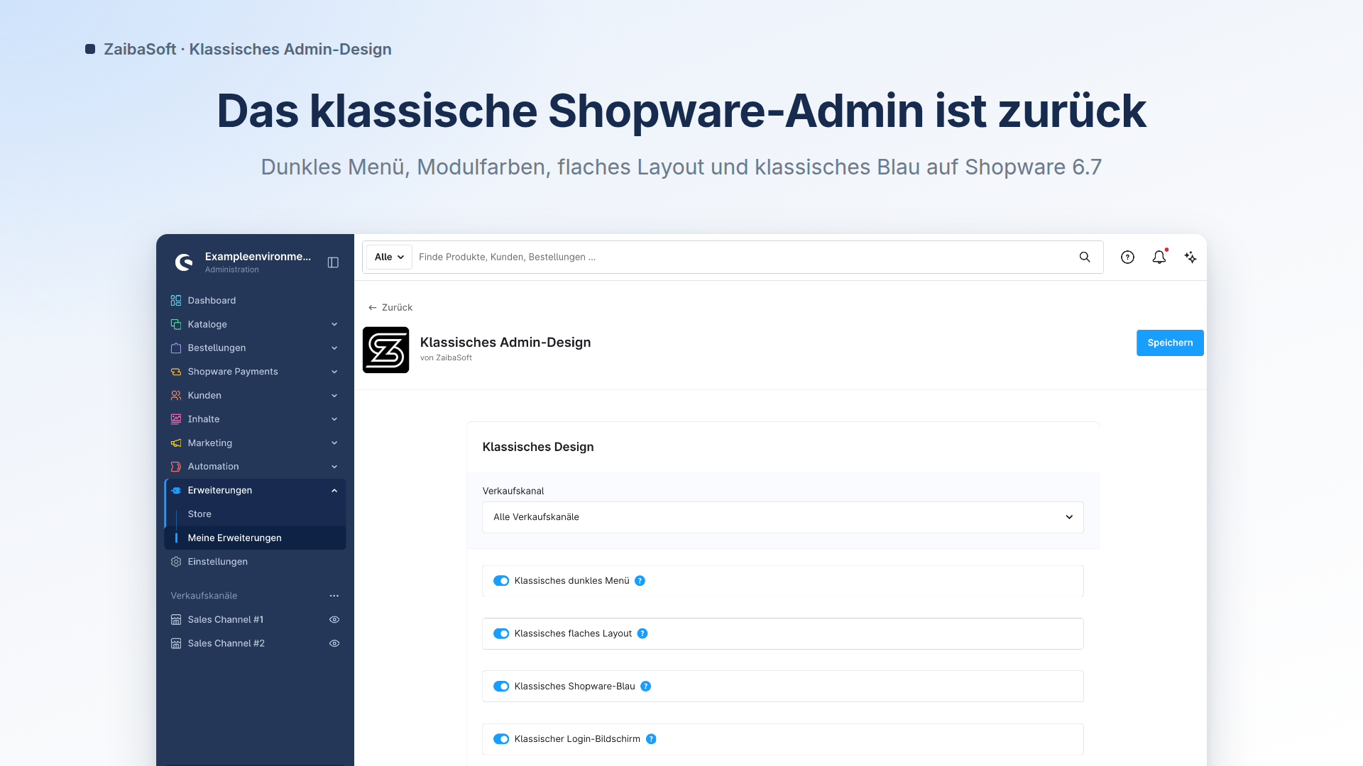The image size is (1363, 766).
Task: Select the Store submenu item
Action: click(x=255, y=514)
